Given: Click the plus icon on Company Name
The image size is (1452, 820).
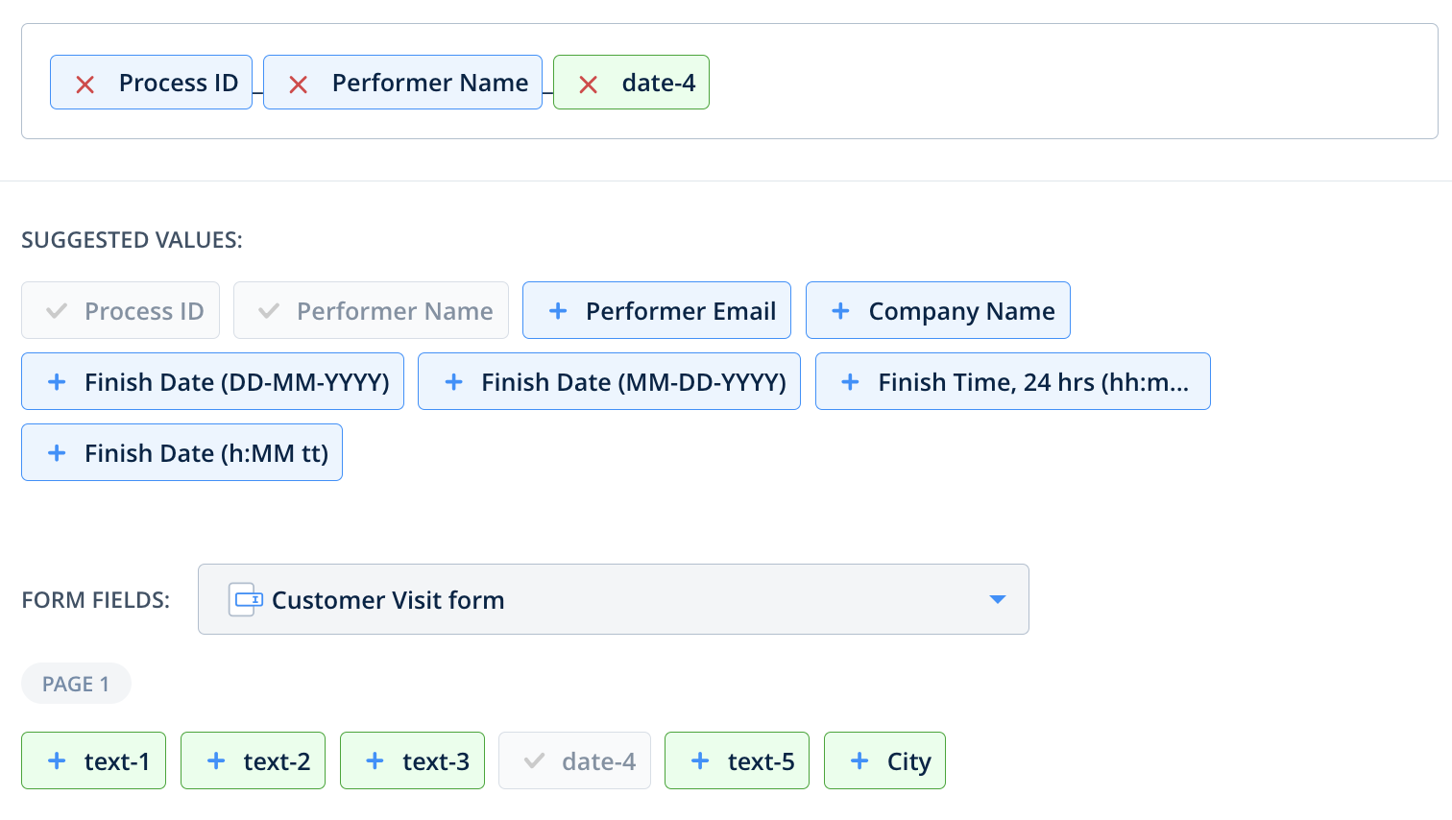Looking at the screenshot, I should click(841, 310).
